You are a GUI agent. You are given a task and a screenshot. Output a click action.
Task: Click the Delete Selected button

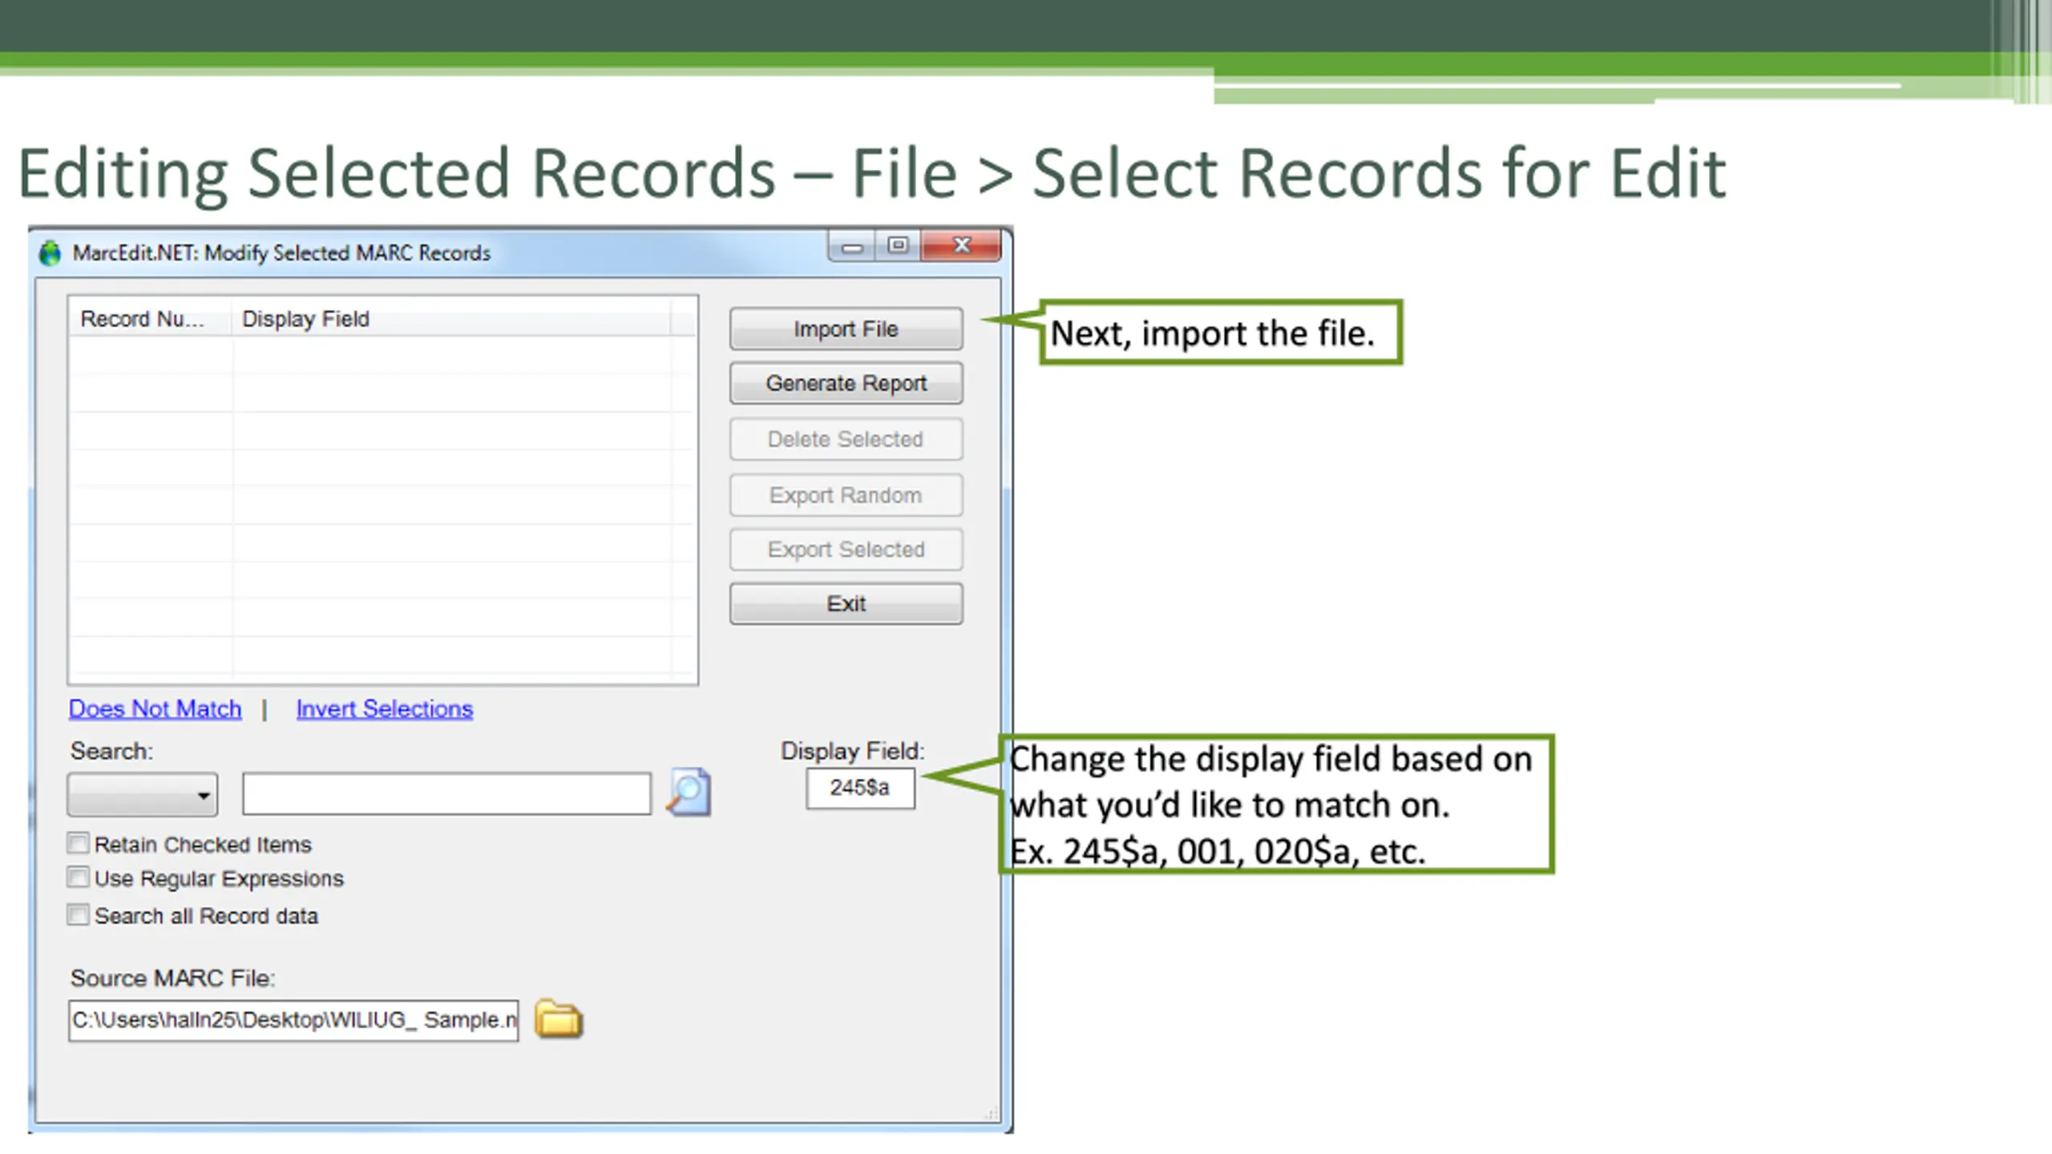pos(846,439)
